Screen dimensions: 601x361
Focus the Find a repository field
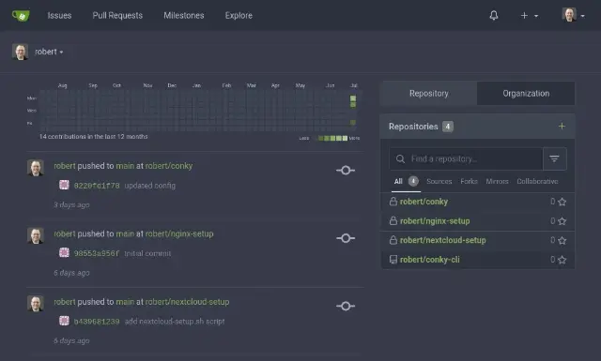466,158
